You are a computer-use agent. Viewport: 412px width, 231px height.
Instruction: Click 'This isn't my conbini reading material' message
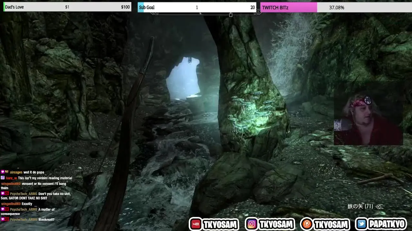[45, 178]
